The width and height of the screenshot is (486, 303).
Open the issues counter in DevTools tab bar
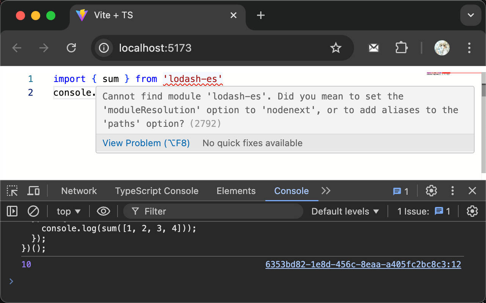pos(401,191)
